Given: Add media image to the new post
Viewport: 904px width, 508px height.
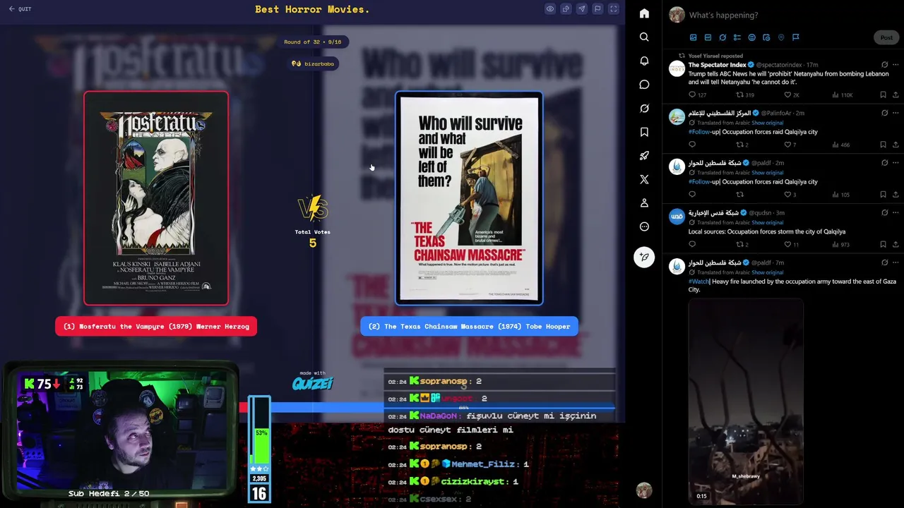Looking at the screenshot, I should click(x=693, y=37).
